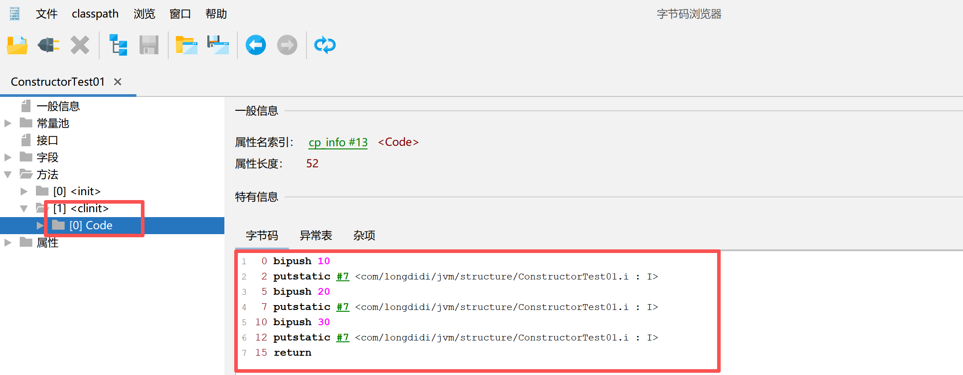Screen dimensions: 963x375
Task: Go back with the blue arrow
Action: [256, 45]
